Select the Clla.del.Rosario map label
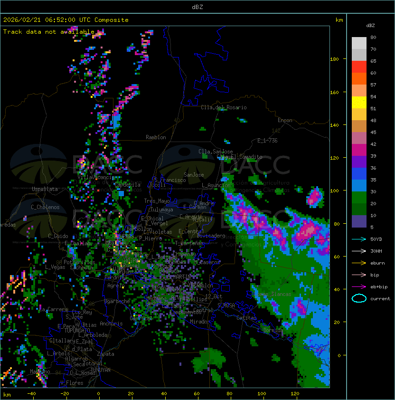 coord(224,107)
